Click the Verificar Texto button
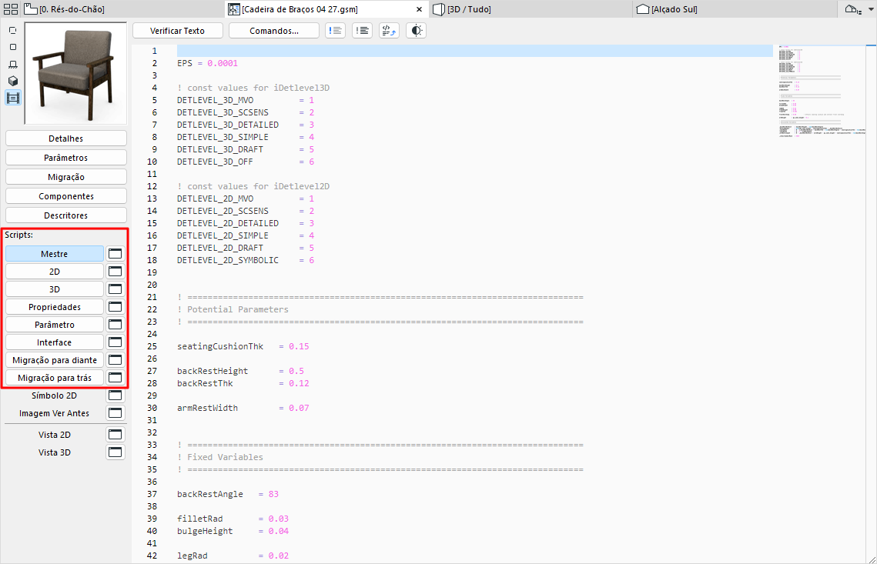 pyautogui.click(x=177, y=30)
